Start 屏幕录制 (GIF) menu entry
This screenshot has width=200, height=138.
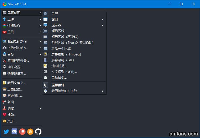[x=74, y=60]
